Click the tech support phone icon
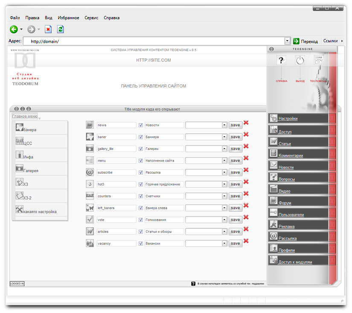 [319, 61]
